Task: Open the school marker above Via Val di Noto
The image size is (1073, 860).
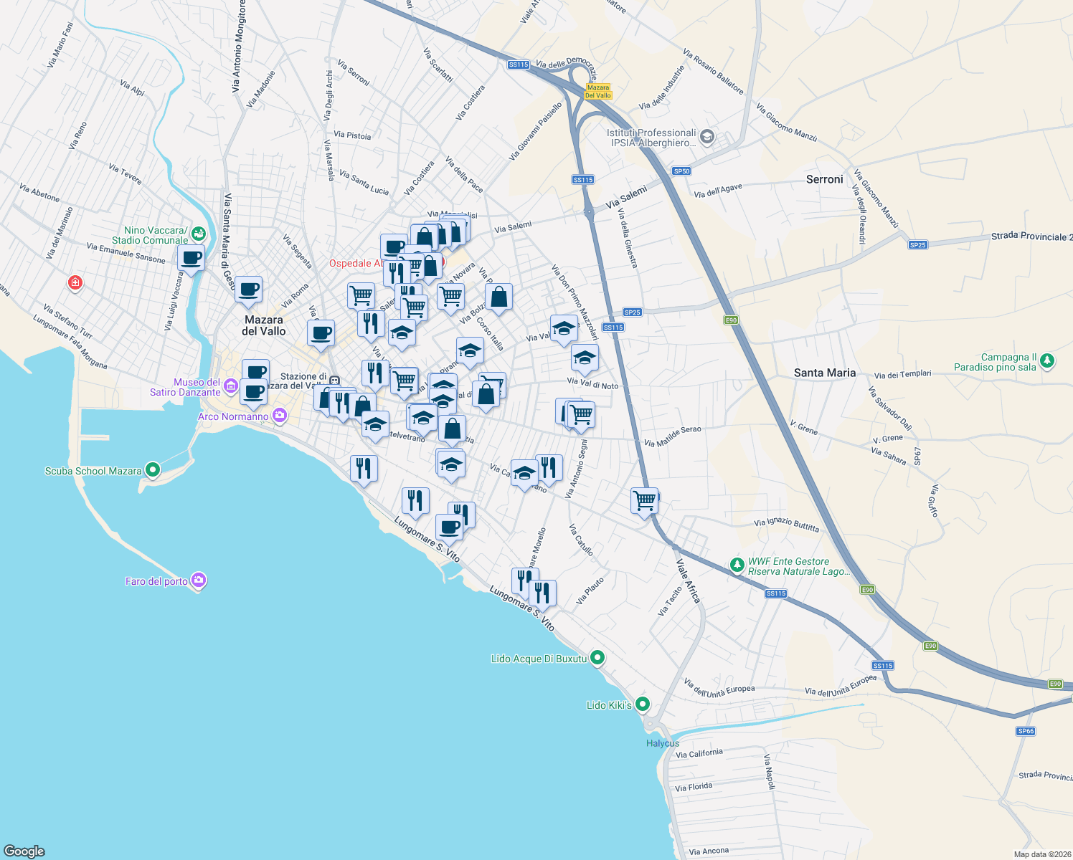Action: point(585,358)
